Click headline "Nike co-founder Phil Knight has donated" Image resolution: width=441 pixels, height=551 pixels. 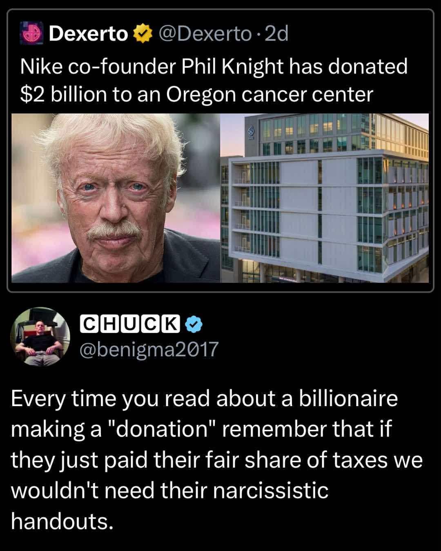coord(214,66)
